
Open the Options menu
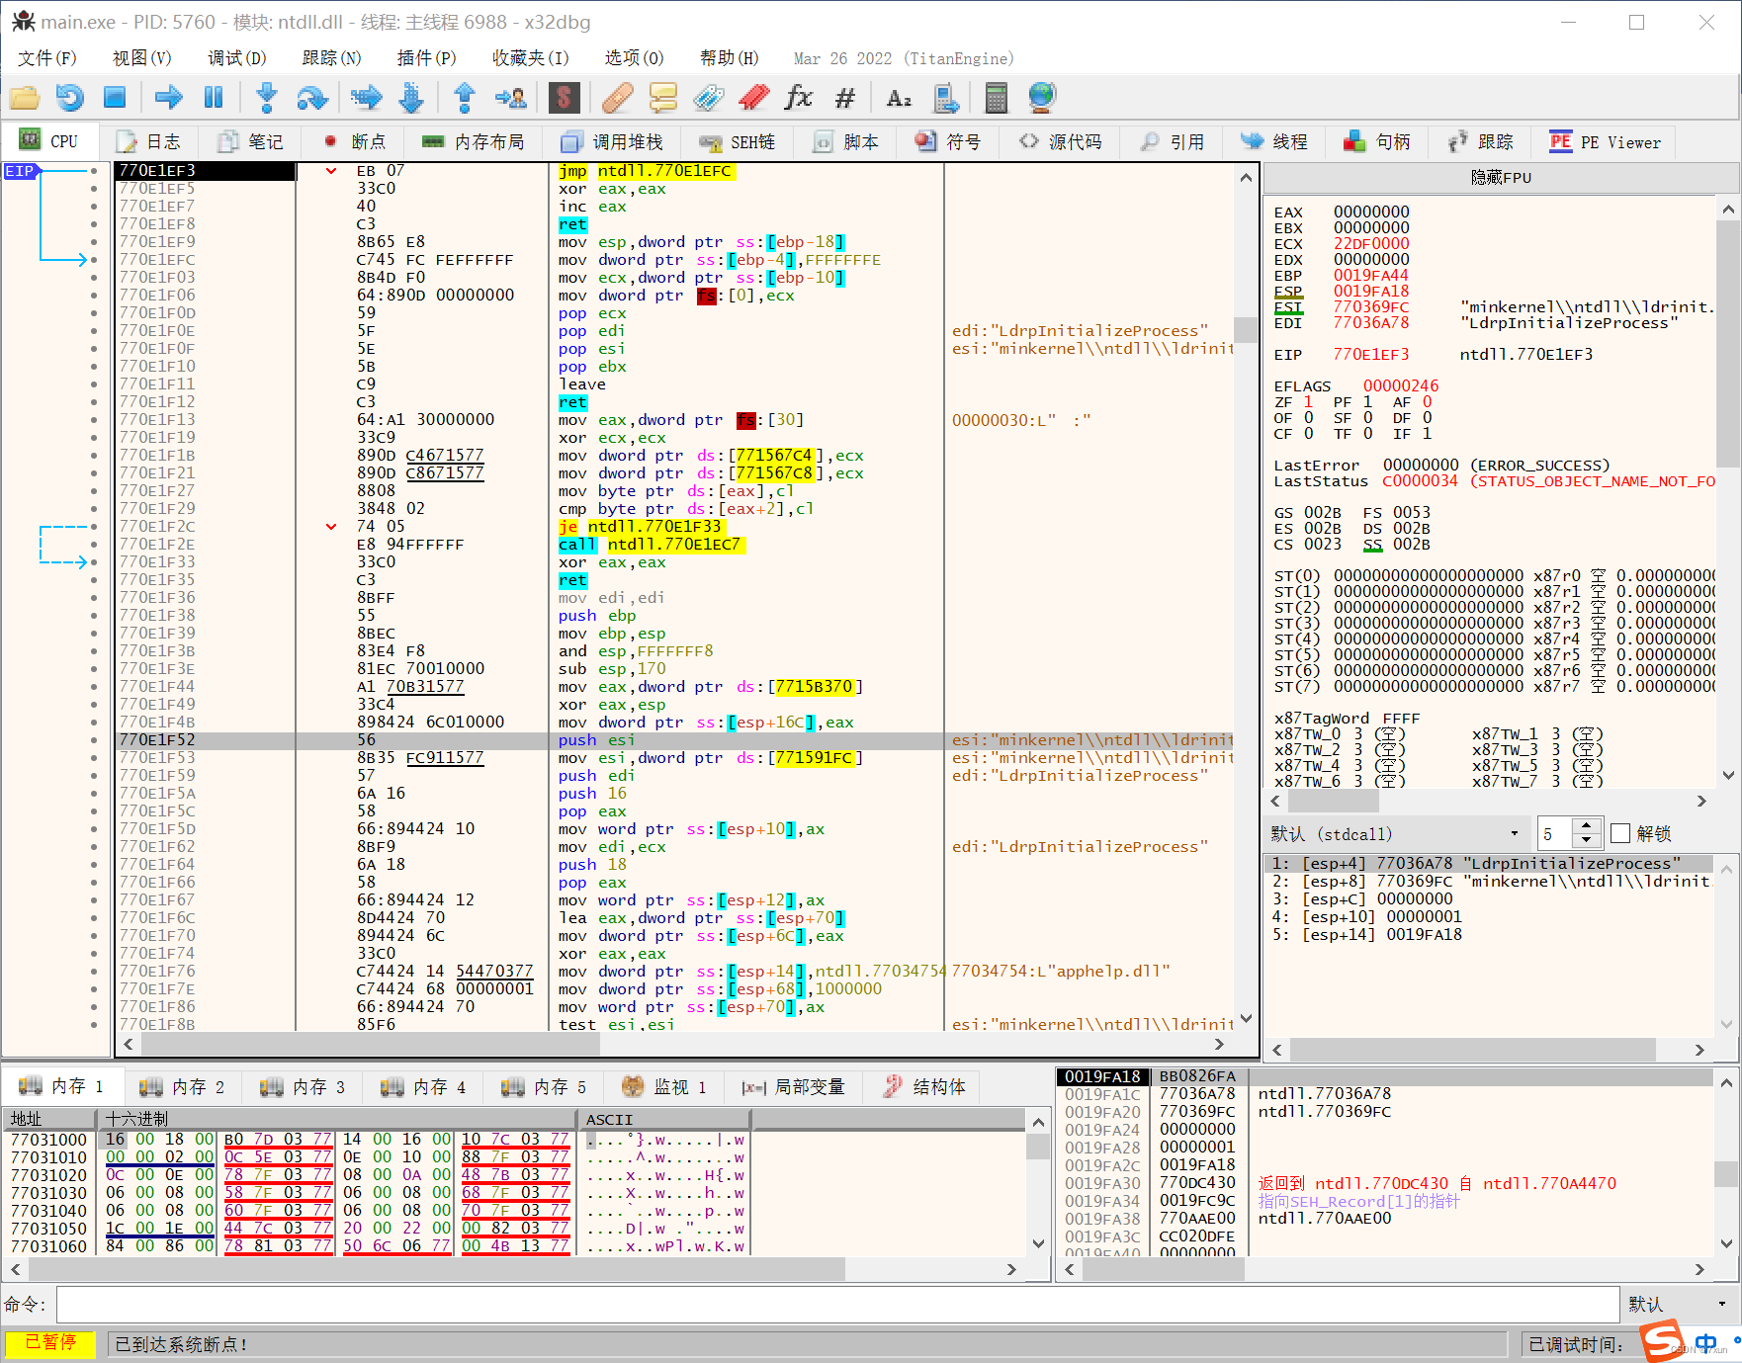(x=634, y=58)
